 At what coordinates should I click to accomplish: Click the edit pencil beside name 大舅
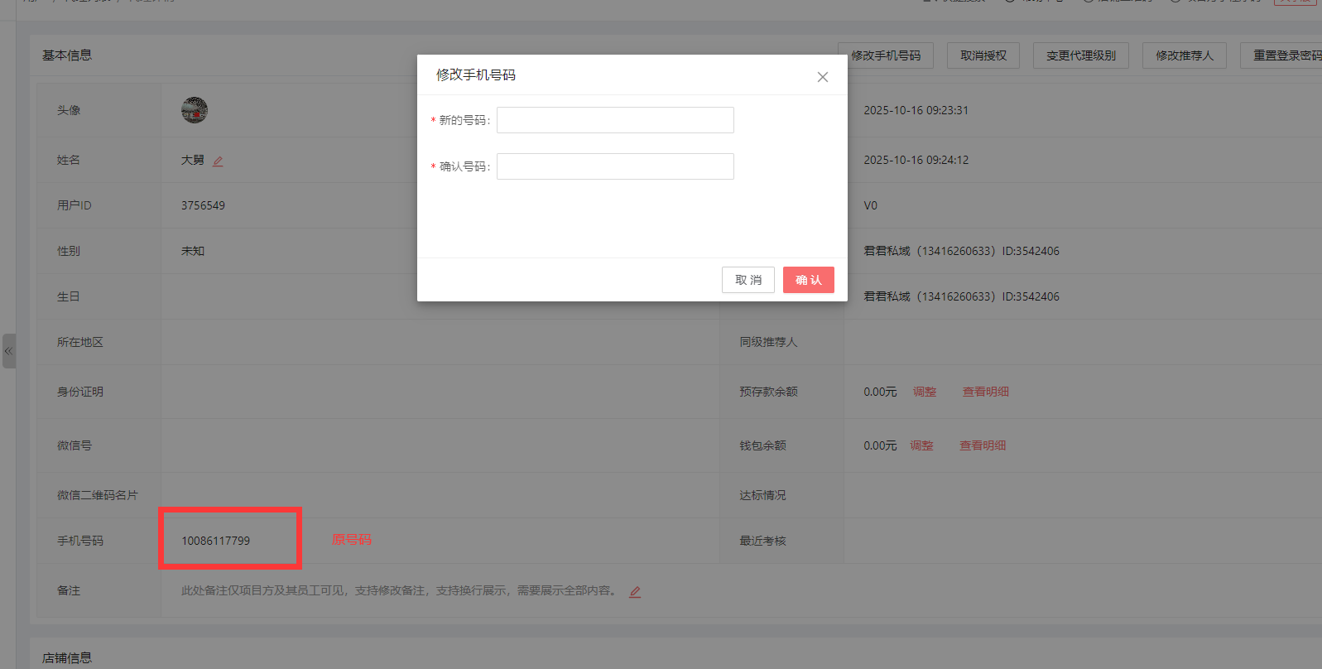point(218,161)
